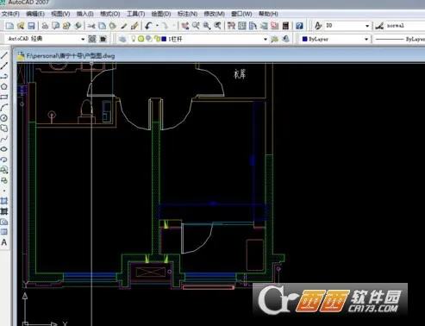Activate the Pan realtime icon

(185, 26)
